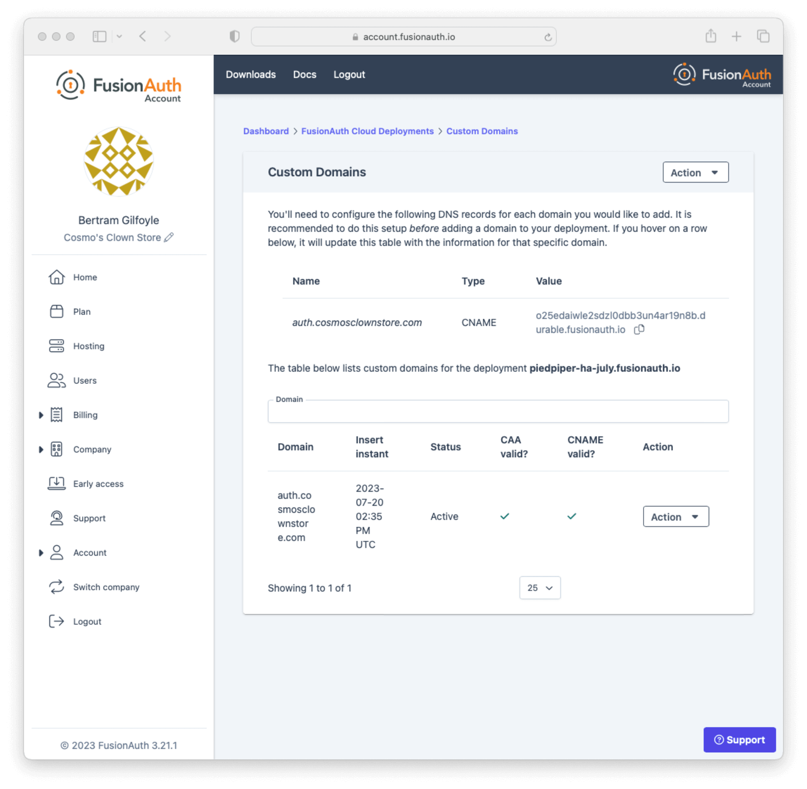
Task: Select Hosting in the sidebar menu
Action: pos(89,346)
